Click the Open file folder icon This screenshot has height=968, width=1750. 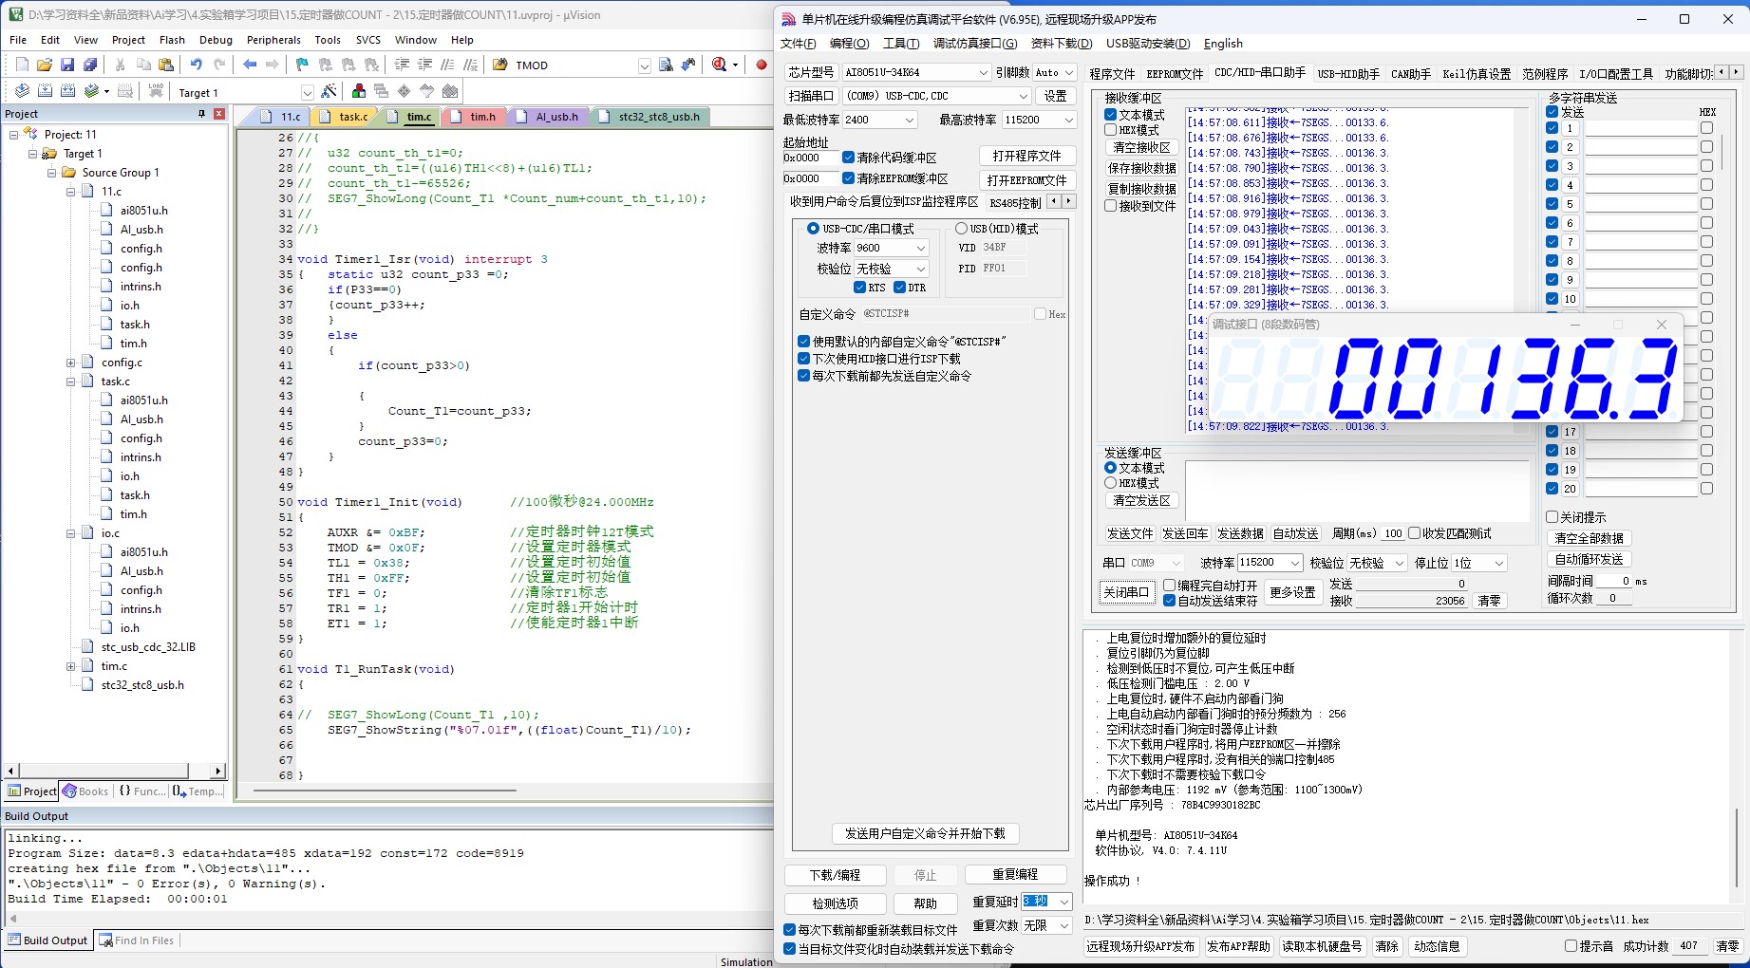45,65
